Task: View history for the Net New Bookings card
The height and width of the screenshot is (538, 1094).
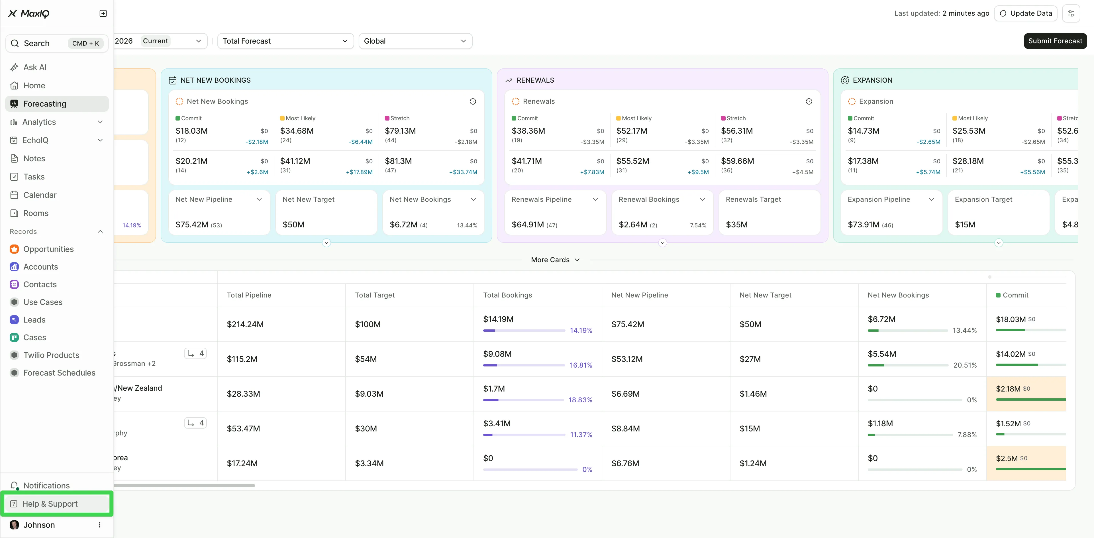Action: pos(473,101)
